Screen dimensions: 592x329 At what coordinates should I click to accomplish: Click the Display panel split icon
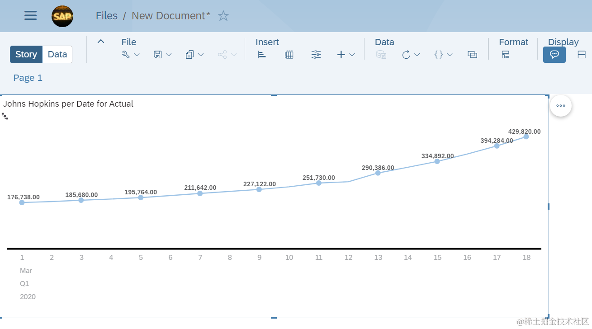coord(582,55)
